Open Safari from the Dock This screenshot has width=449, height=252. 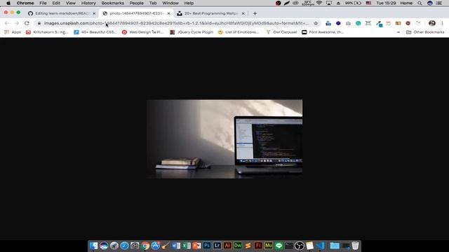(124, 246)
